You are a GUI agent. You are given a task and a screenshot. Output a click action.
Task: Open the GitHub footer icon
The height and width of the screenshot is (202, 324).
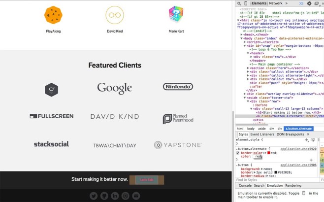point(104,196)
